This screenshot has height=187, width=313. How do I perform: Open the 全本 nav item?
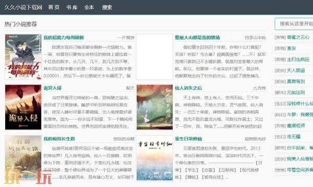[89, 7]
